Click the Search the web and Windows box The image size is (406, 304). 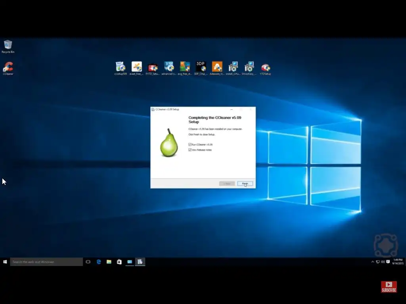[46, 262]
